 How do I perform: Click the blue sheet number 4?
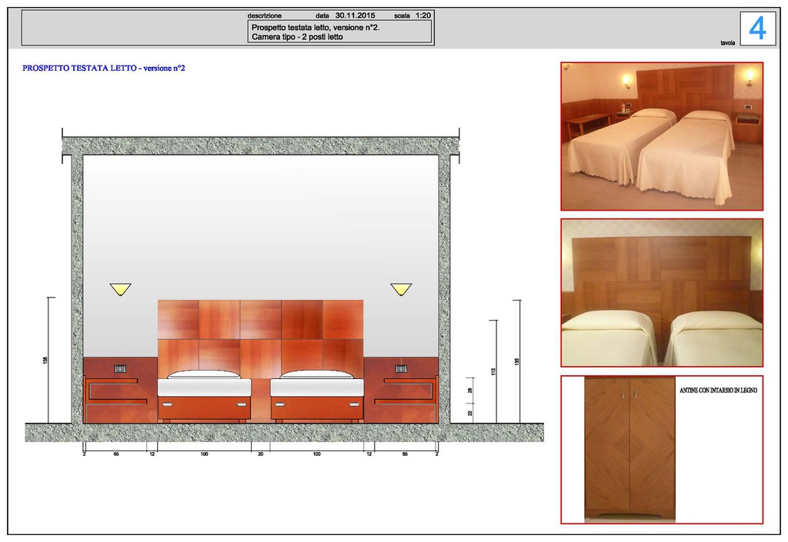pos(757,28)
